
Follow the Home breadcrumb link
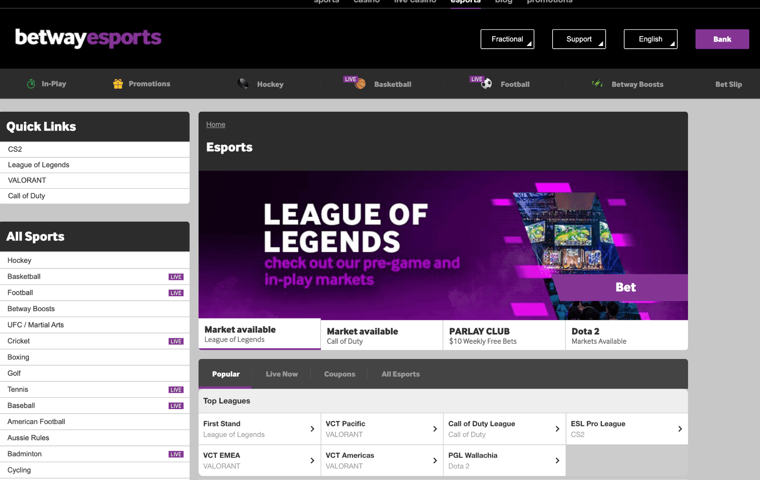(x=215, y=124)
